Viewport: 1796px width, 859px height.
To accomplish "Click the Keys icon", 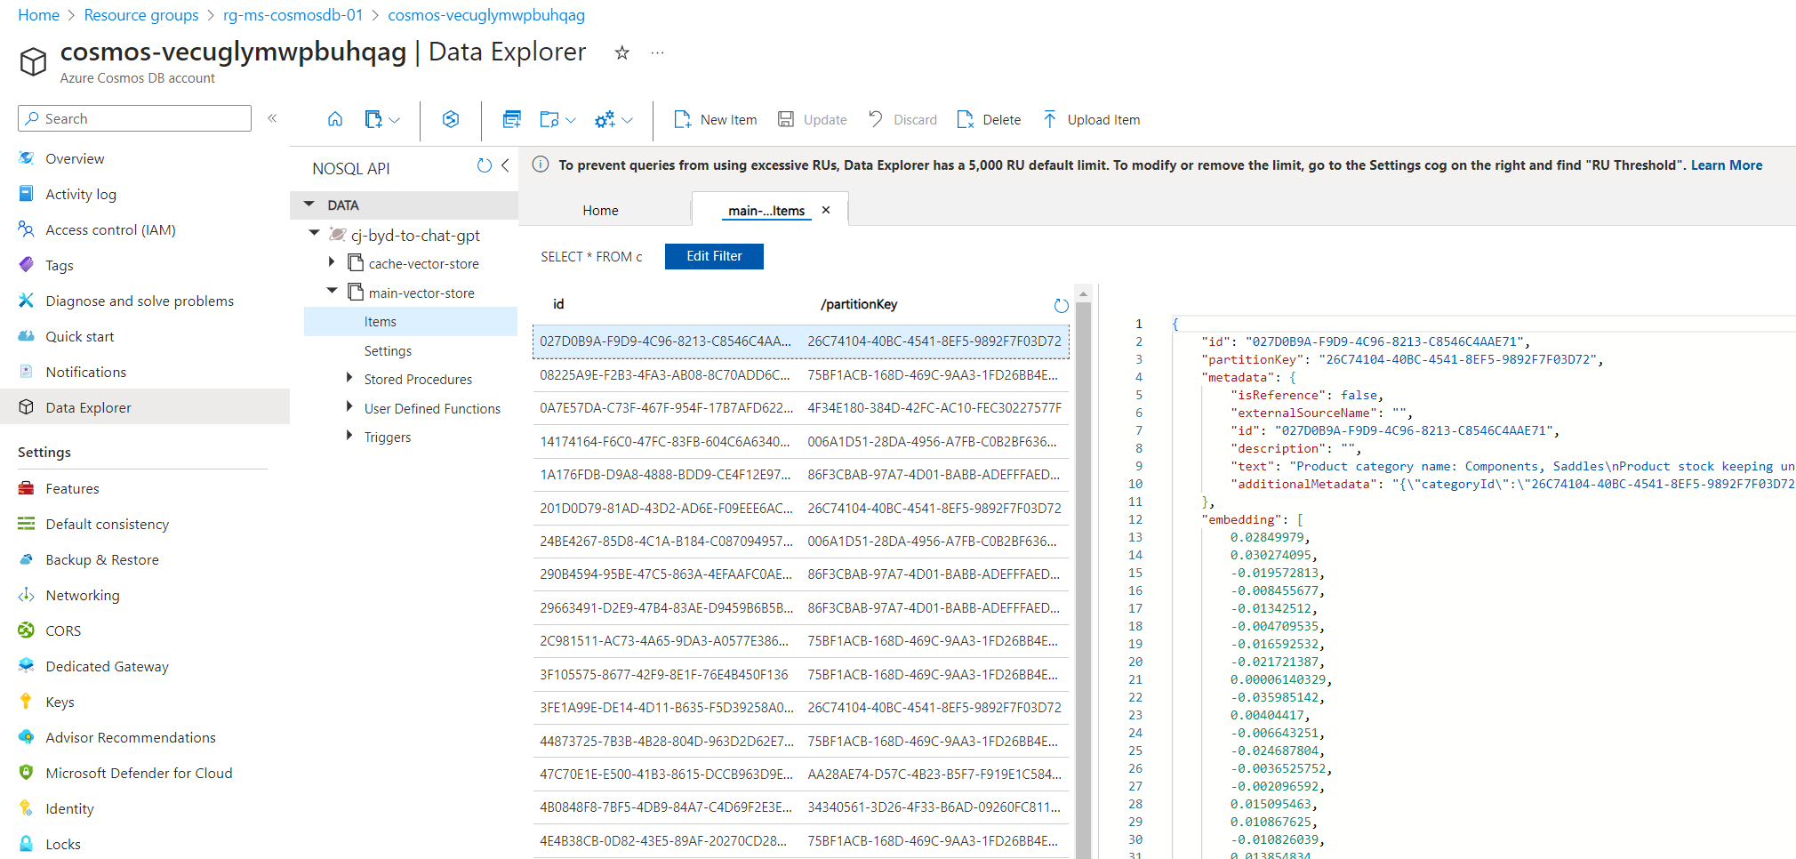I will [27, 702].
